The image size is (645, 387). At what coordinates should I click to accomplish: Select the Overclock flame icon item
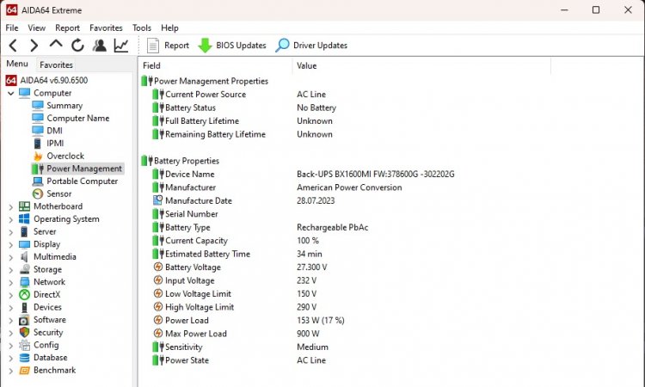pos(38,157)
